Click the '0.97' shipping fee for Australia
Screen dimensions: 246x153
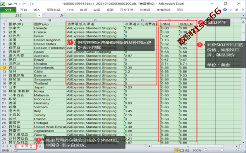[142, 56]
